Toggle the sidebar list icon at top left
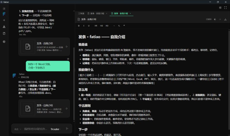This screenshot has width=230, height=136. 4,9
